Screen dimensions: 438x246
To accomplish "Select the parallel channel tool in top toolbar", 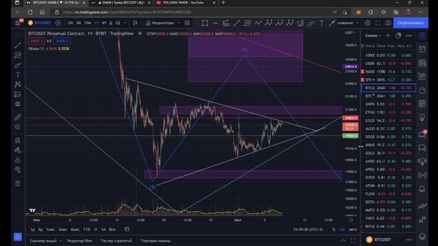I will (226, 23).
